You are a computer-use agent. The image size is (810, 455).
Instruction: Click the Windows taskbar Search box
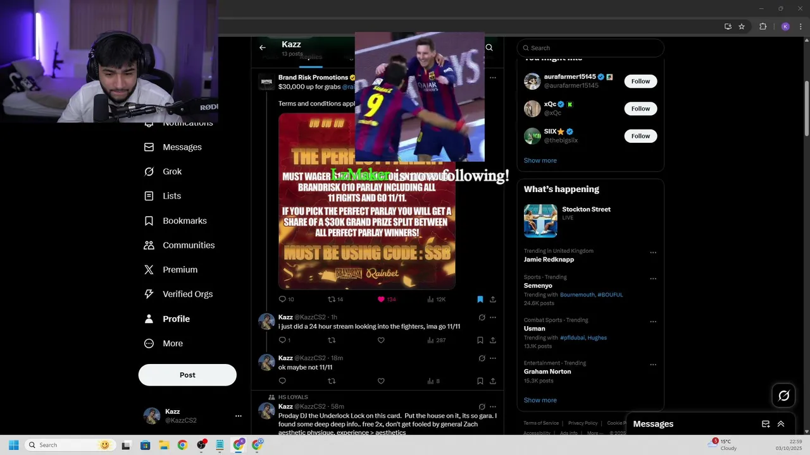[x=68, y=445]
